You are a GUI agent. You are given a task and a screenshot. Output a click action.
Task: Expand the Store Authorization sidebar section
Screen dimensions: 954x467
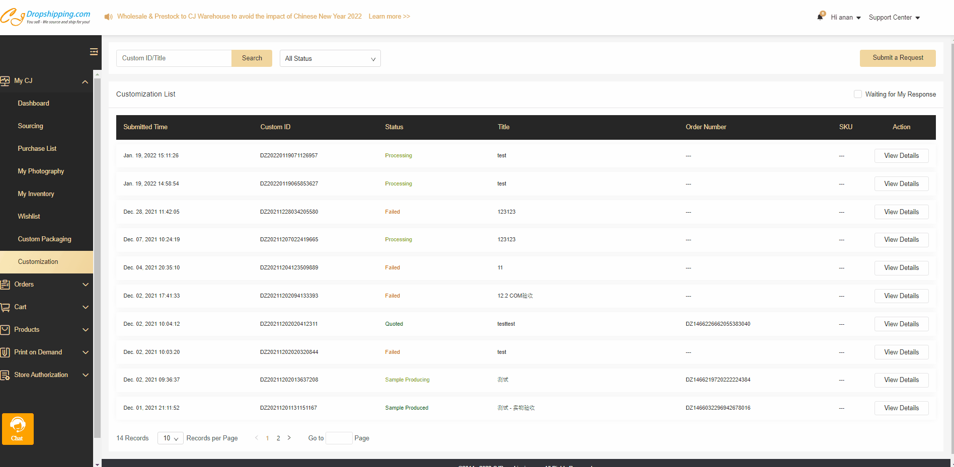[x=85, y=375]
